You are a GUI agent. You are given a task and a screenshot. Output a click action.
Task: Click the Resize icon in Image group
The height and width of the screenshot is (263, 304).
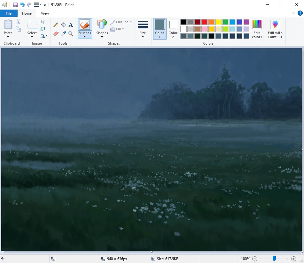pyautogui.click(x=43, y=29)
